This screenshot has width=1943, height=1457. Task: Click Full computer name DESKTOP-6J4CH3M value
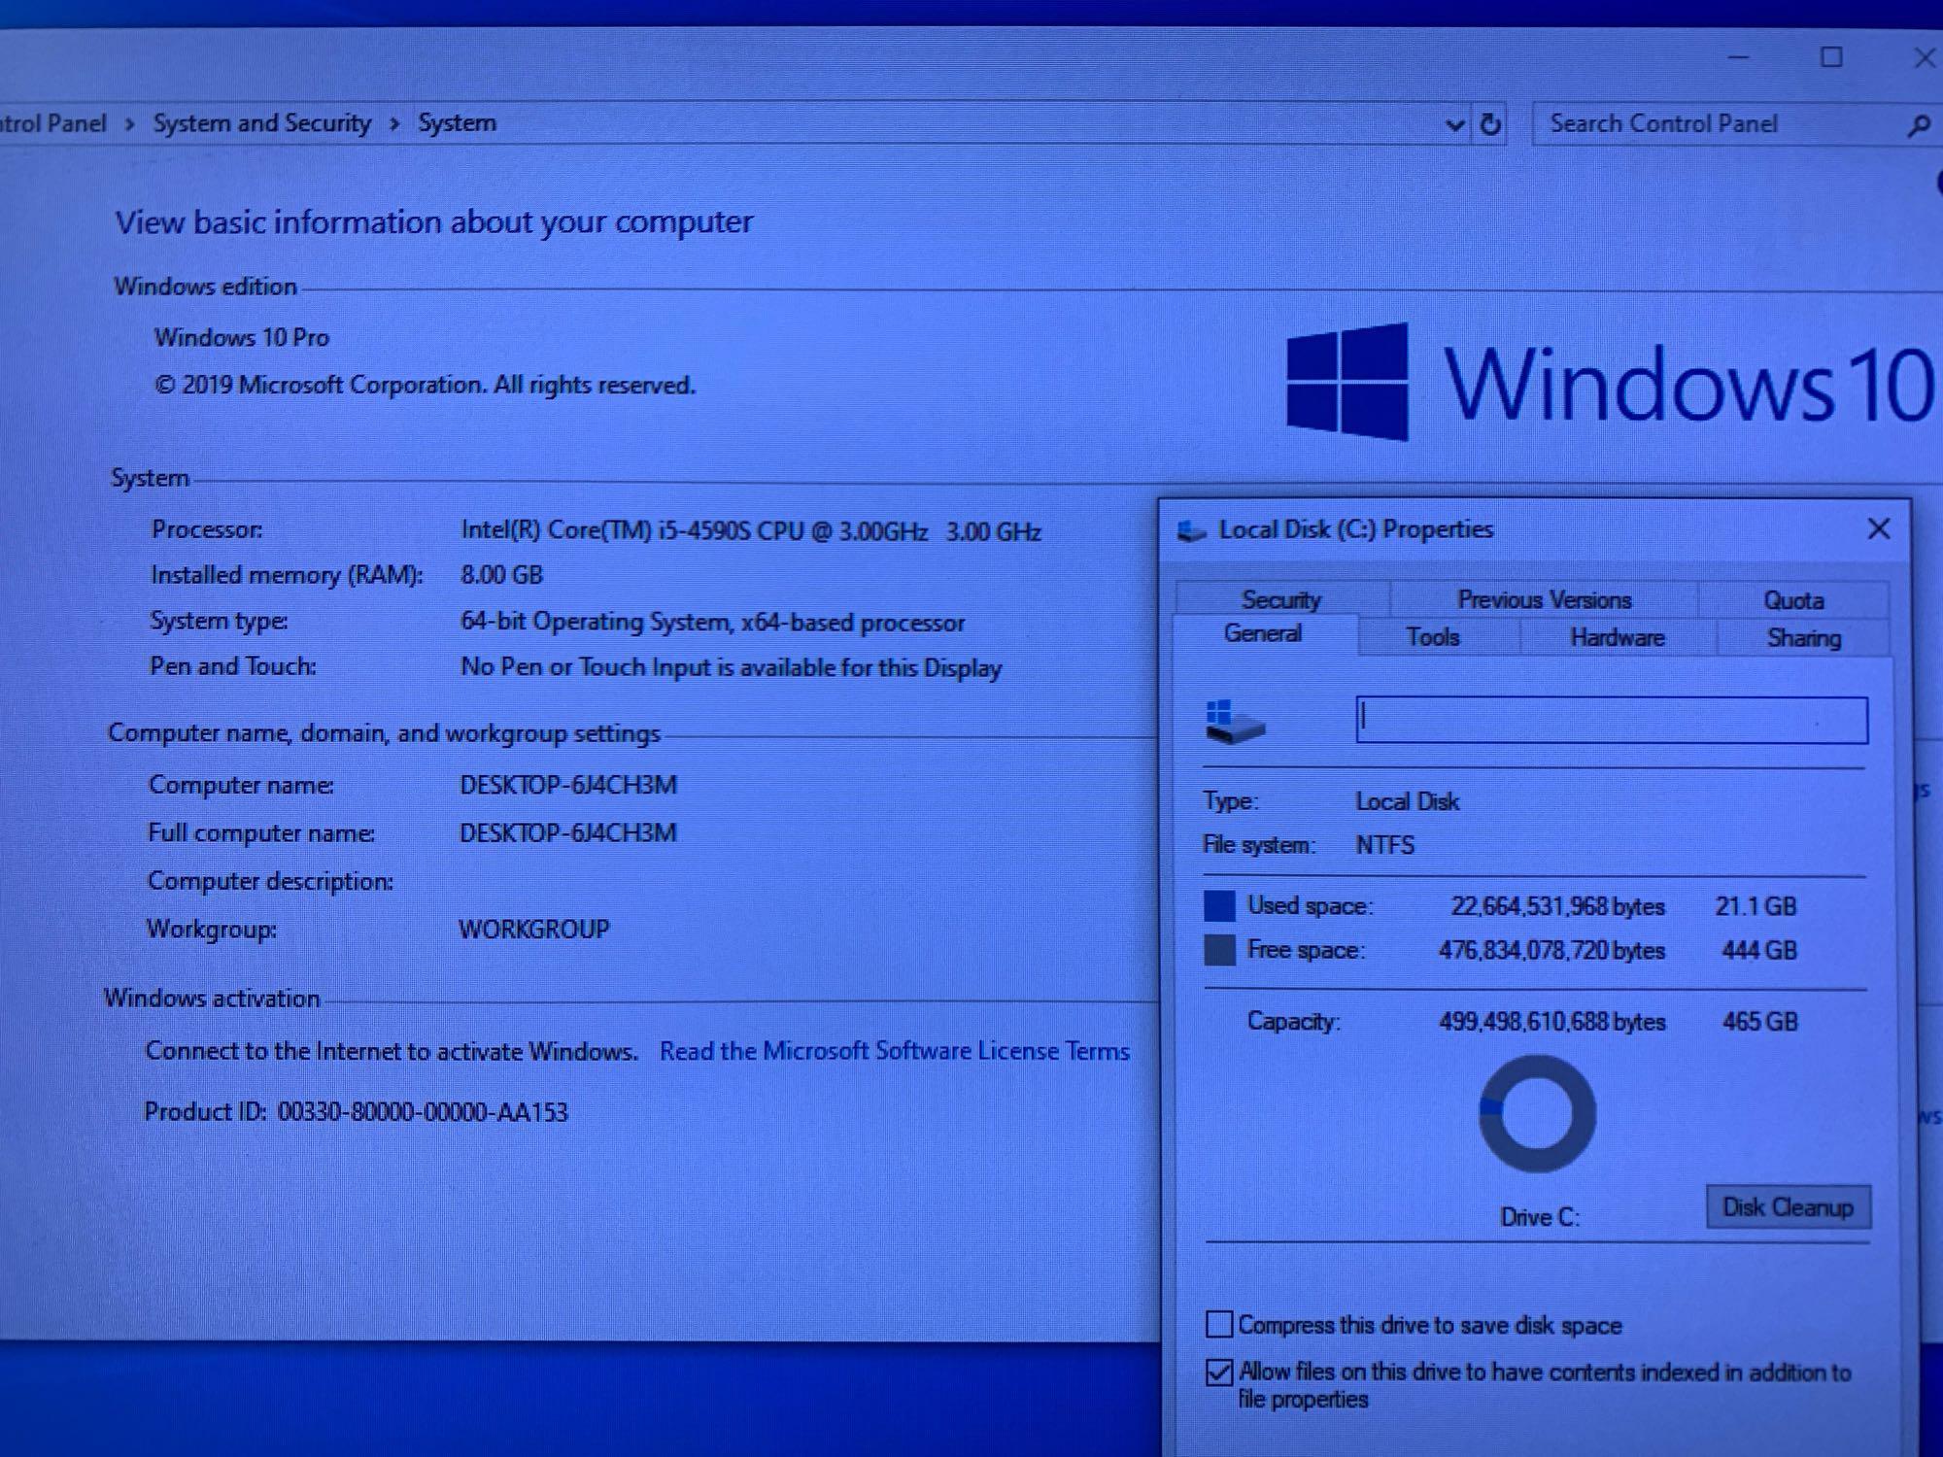coord(568,833)
